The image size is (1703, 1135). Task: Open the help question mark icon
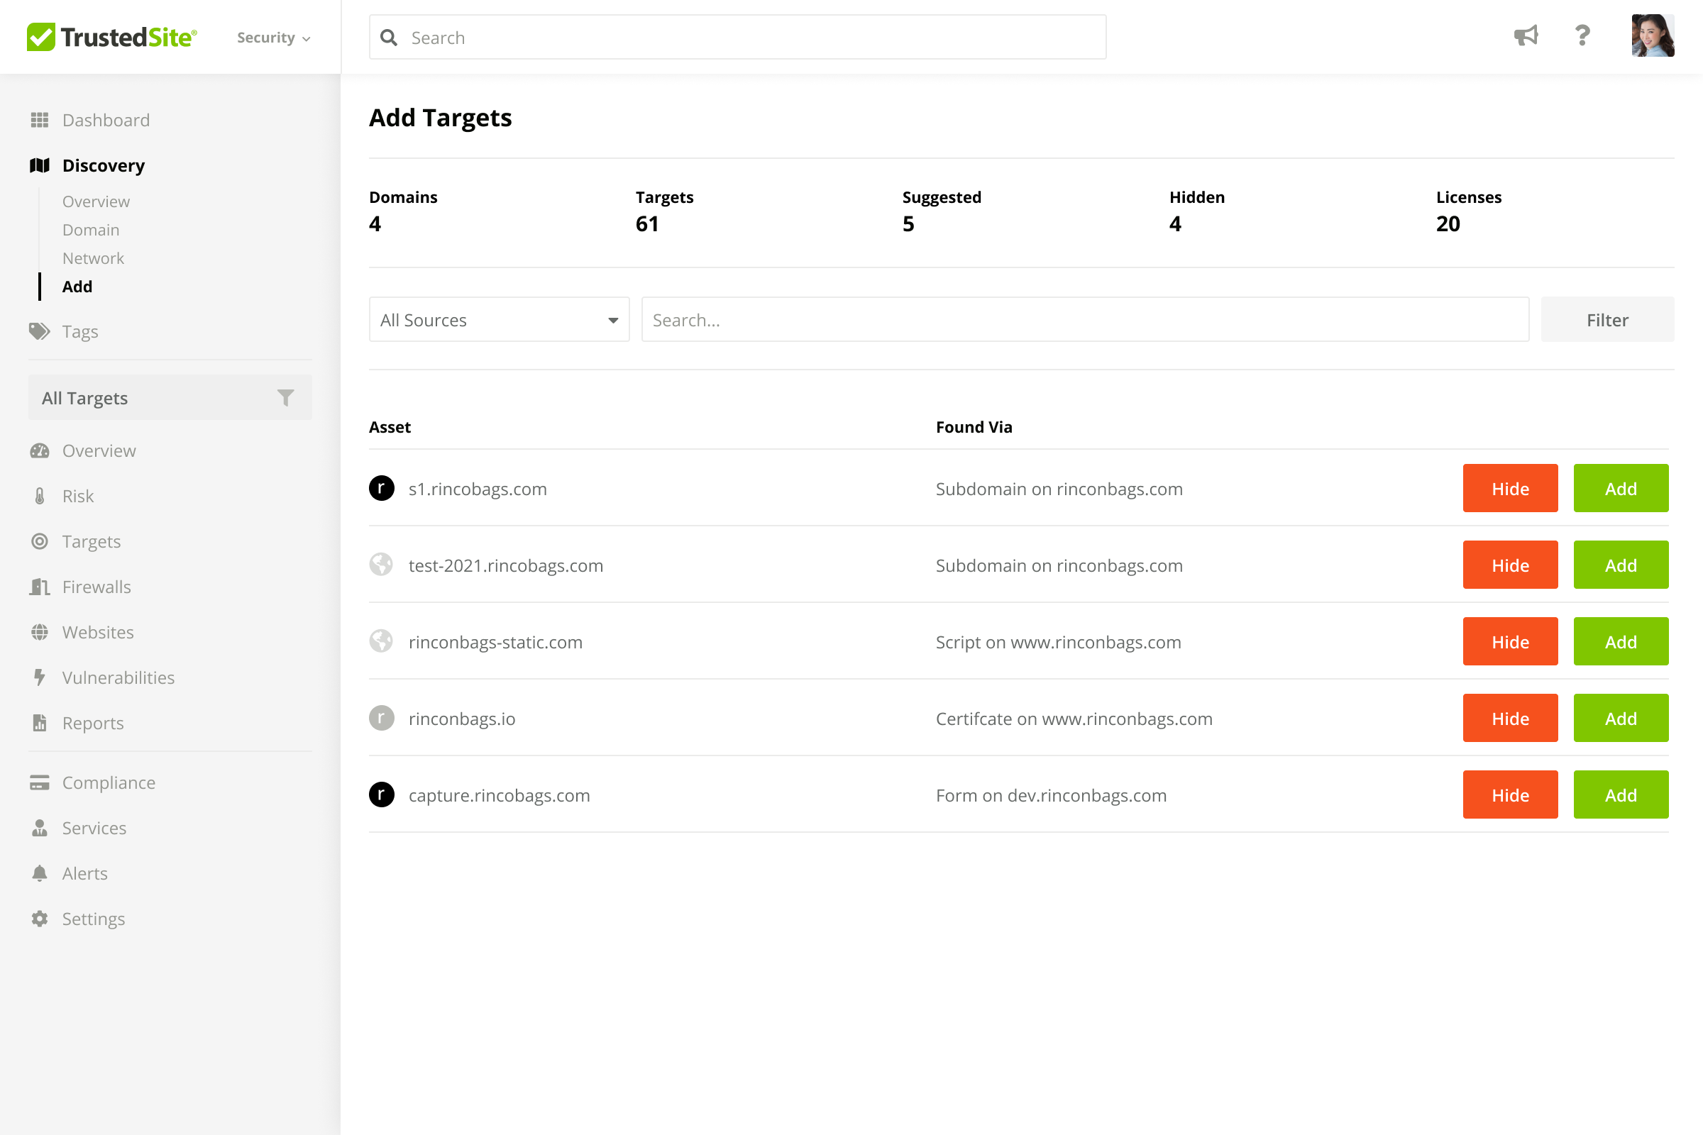pyautogui.click(x=1582, y=36)
